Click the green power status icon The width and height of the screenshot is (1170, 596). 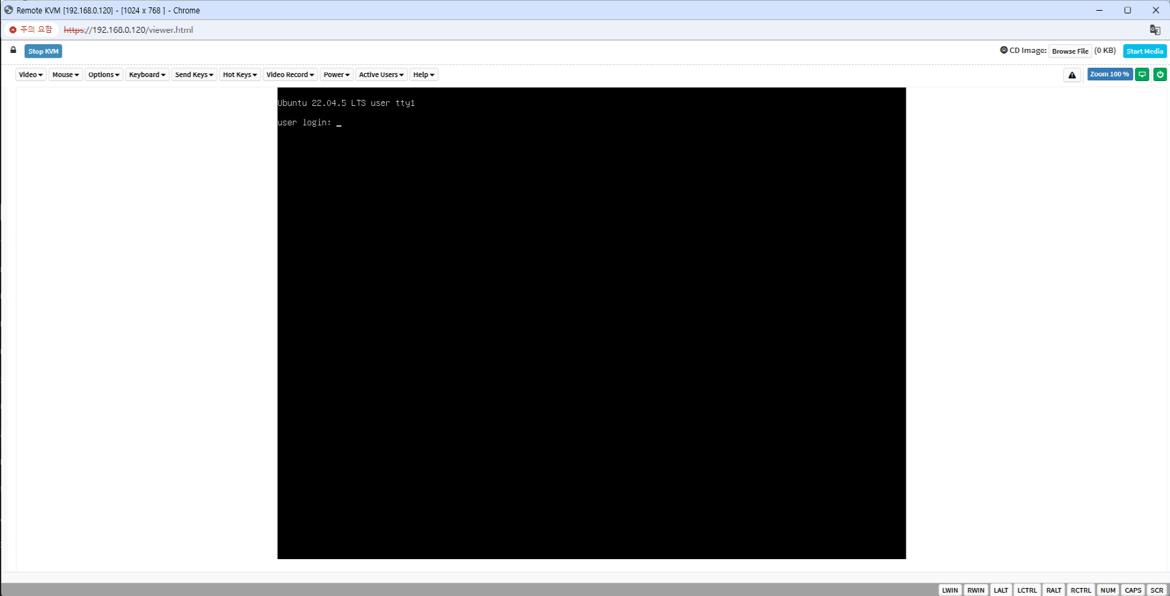click(x=1160, y=74)
